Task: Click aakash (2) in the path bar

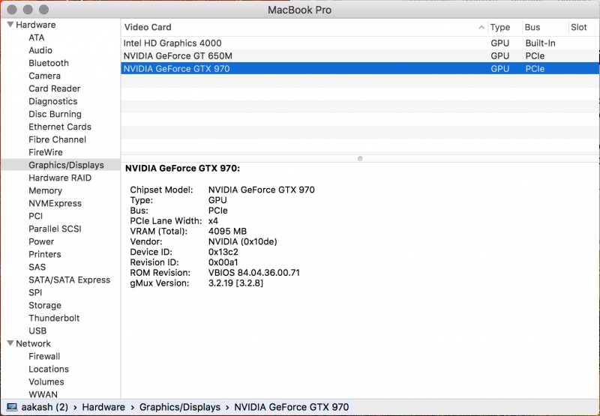Action: tap(45, 407)
